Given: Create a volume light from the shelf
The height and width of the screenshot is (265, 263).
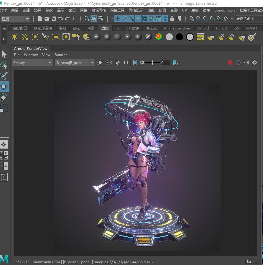Looking at the screenshot, I should [66, 37].
